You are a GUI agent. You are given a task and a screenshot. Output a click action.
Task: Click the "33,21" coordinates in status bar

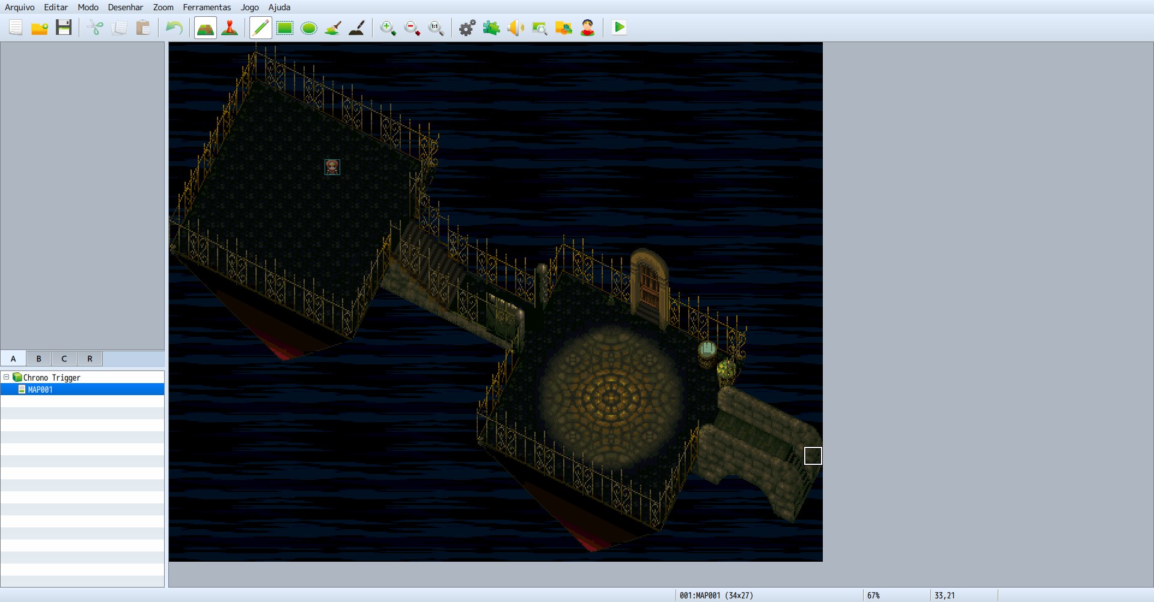[945, 595]
